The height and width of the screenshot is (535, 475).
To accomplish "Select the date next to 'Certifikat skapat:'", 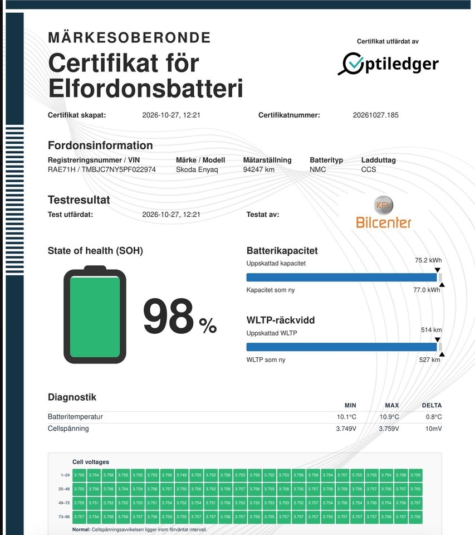I will [x=171, y=115].
